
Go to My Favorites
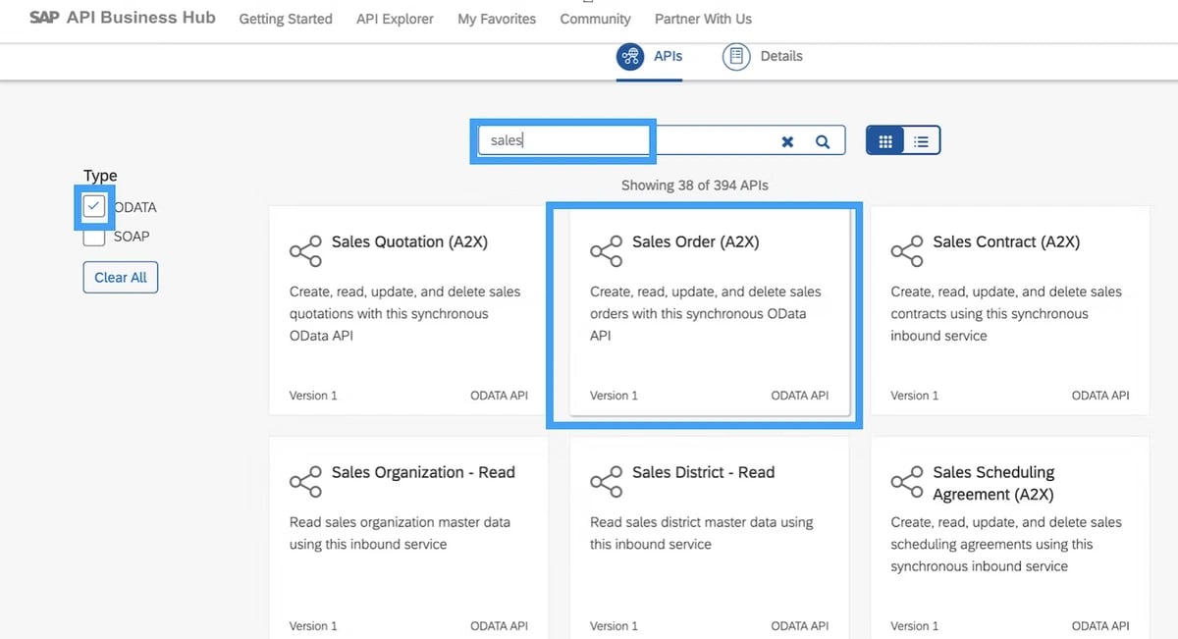click(497, 19)
